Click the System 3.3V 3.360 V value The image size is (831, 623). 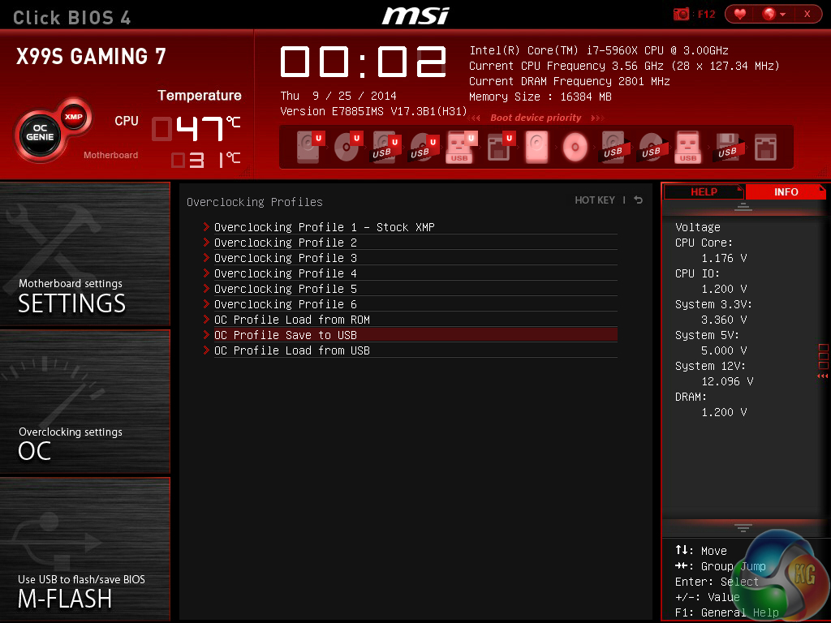[724, 320]
